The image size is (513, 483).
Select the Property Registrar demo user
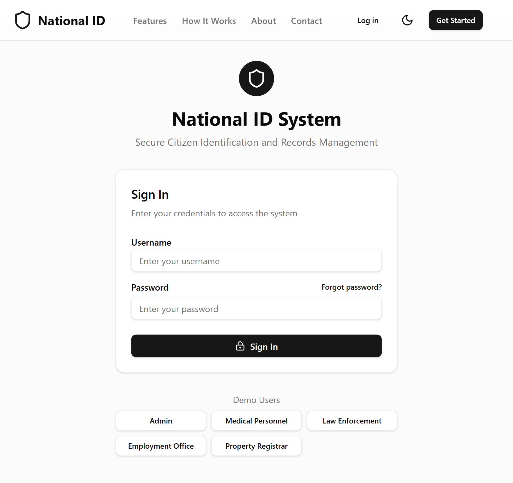coord(256,446)
